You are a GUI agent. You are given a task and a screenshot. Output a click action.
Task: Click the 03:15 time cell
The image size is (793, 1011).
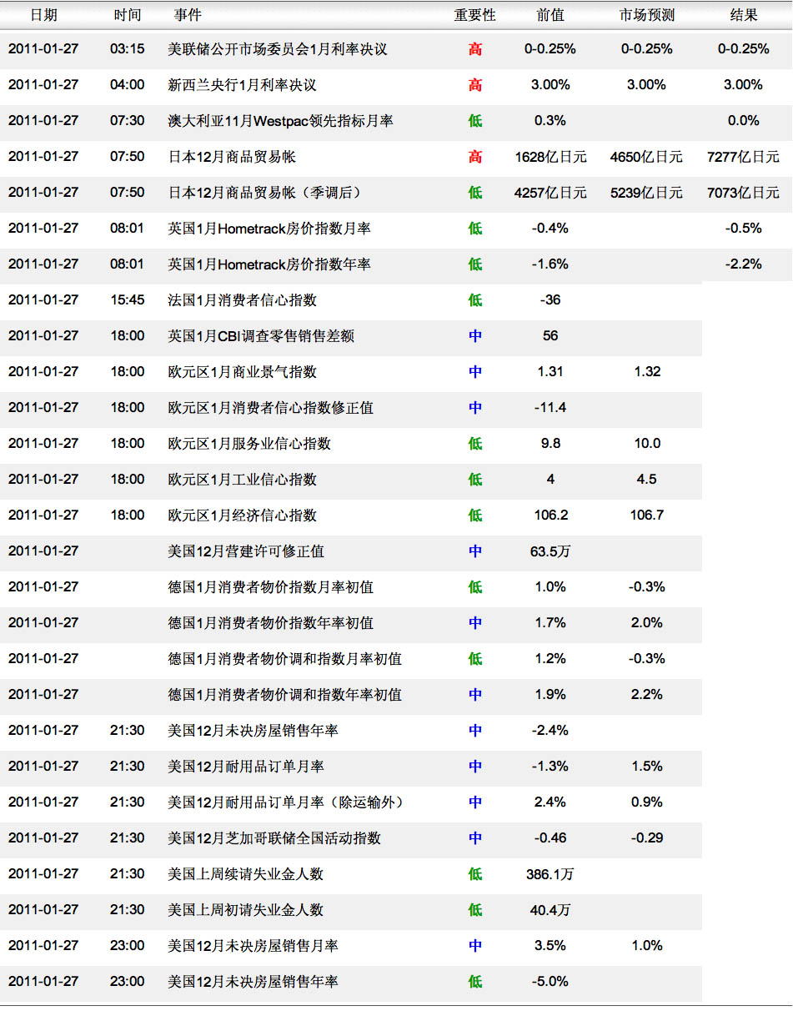coord(127,49)
